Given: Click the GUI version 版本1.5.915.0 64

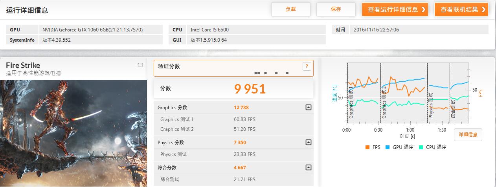Looking at the screenshot, I should pyautogui.click(x=208, y=40).
